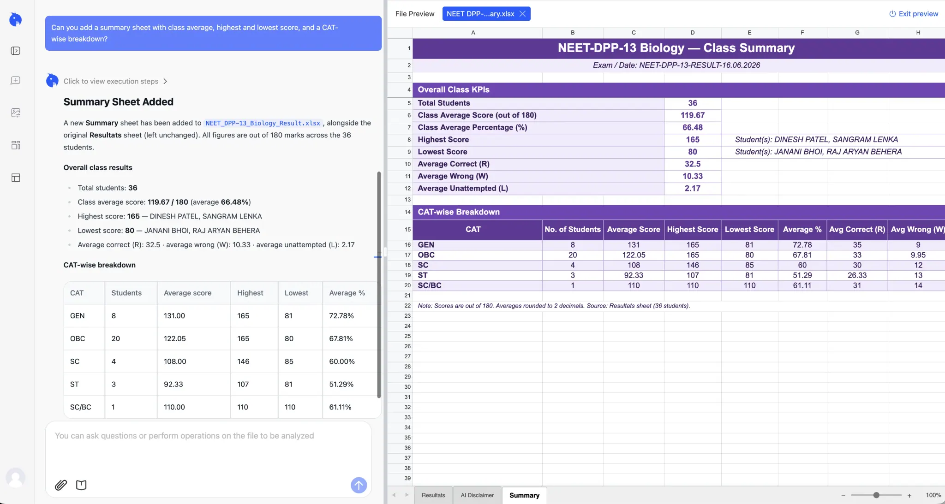The height and width of the screenshot is (504, 945).
Task: Open the table layout sidebar icon
Action: 16,178
